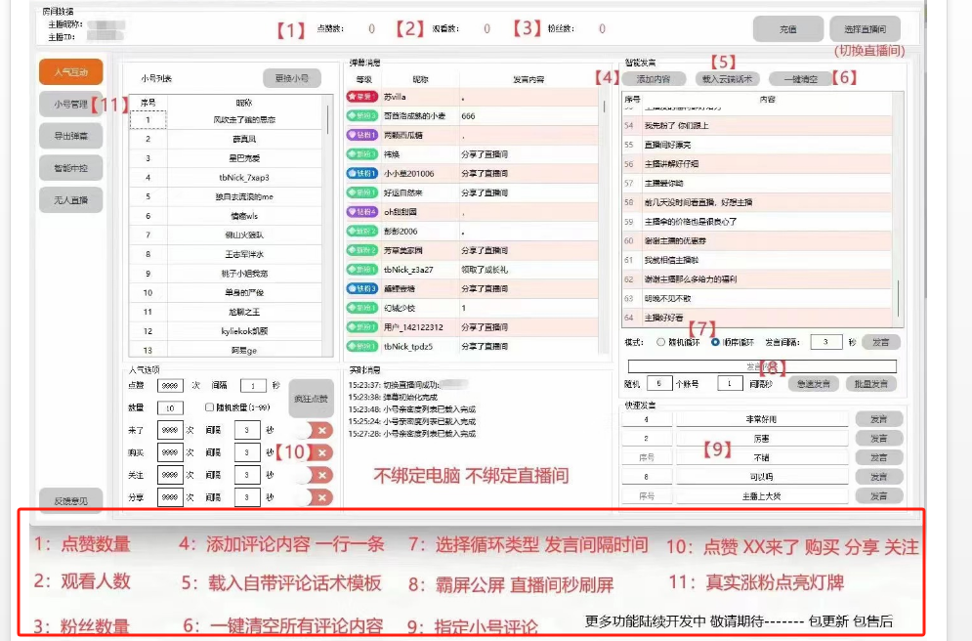This screenshot has height=641, width=972.
Task: Open the 无人直播 sidebar section
Action: point(70,199)
